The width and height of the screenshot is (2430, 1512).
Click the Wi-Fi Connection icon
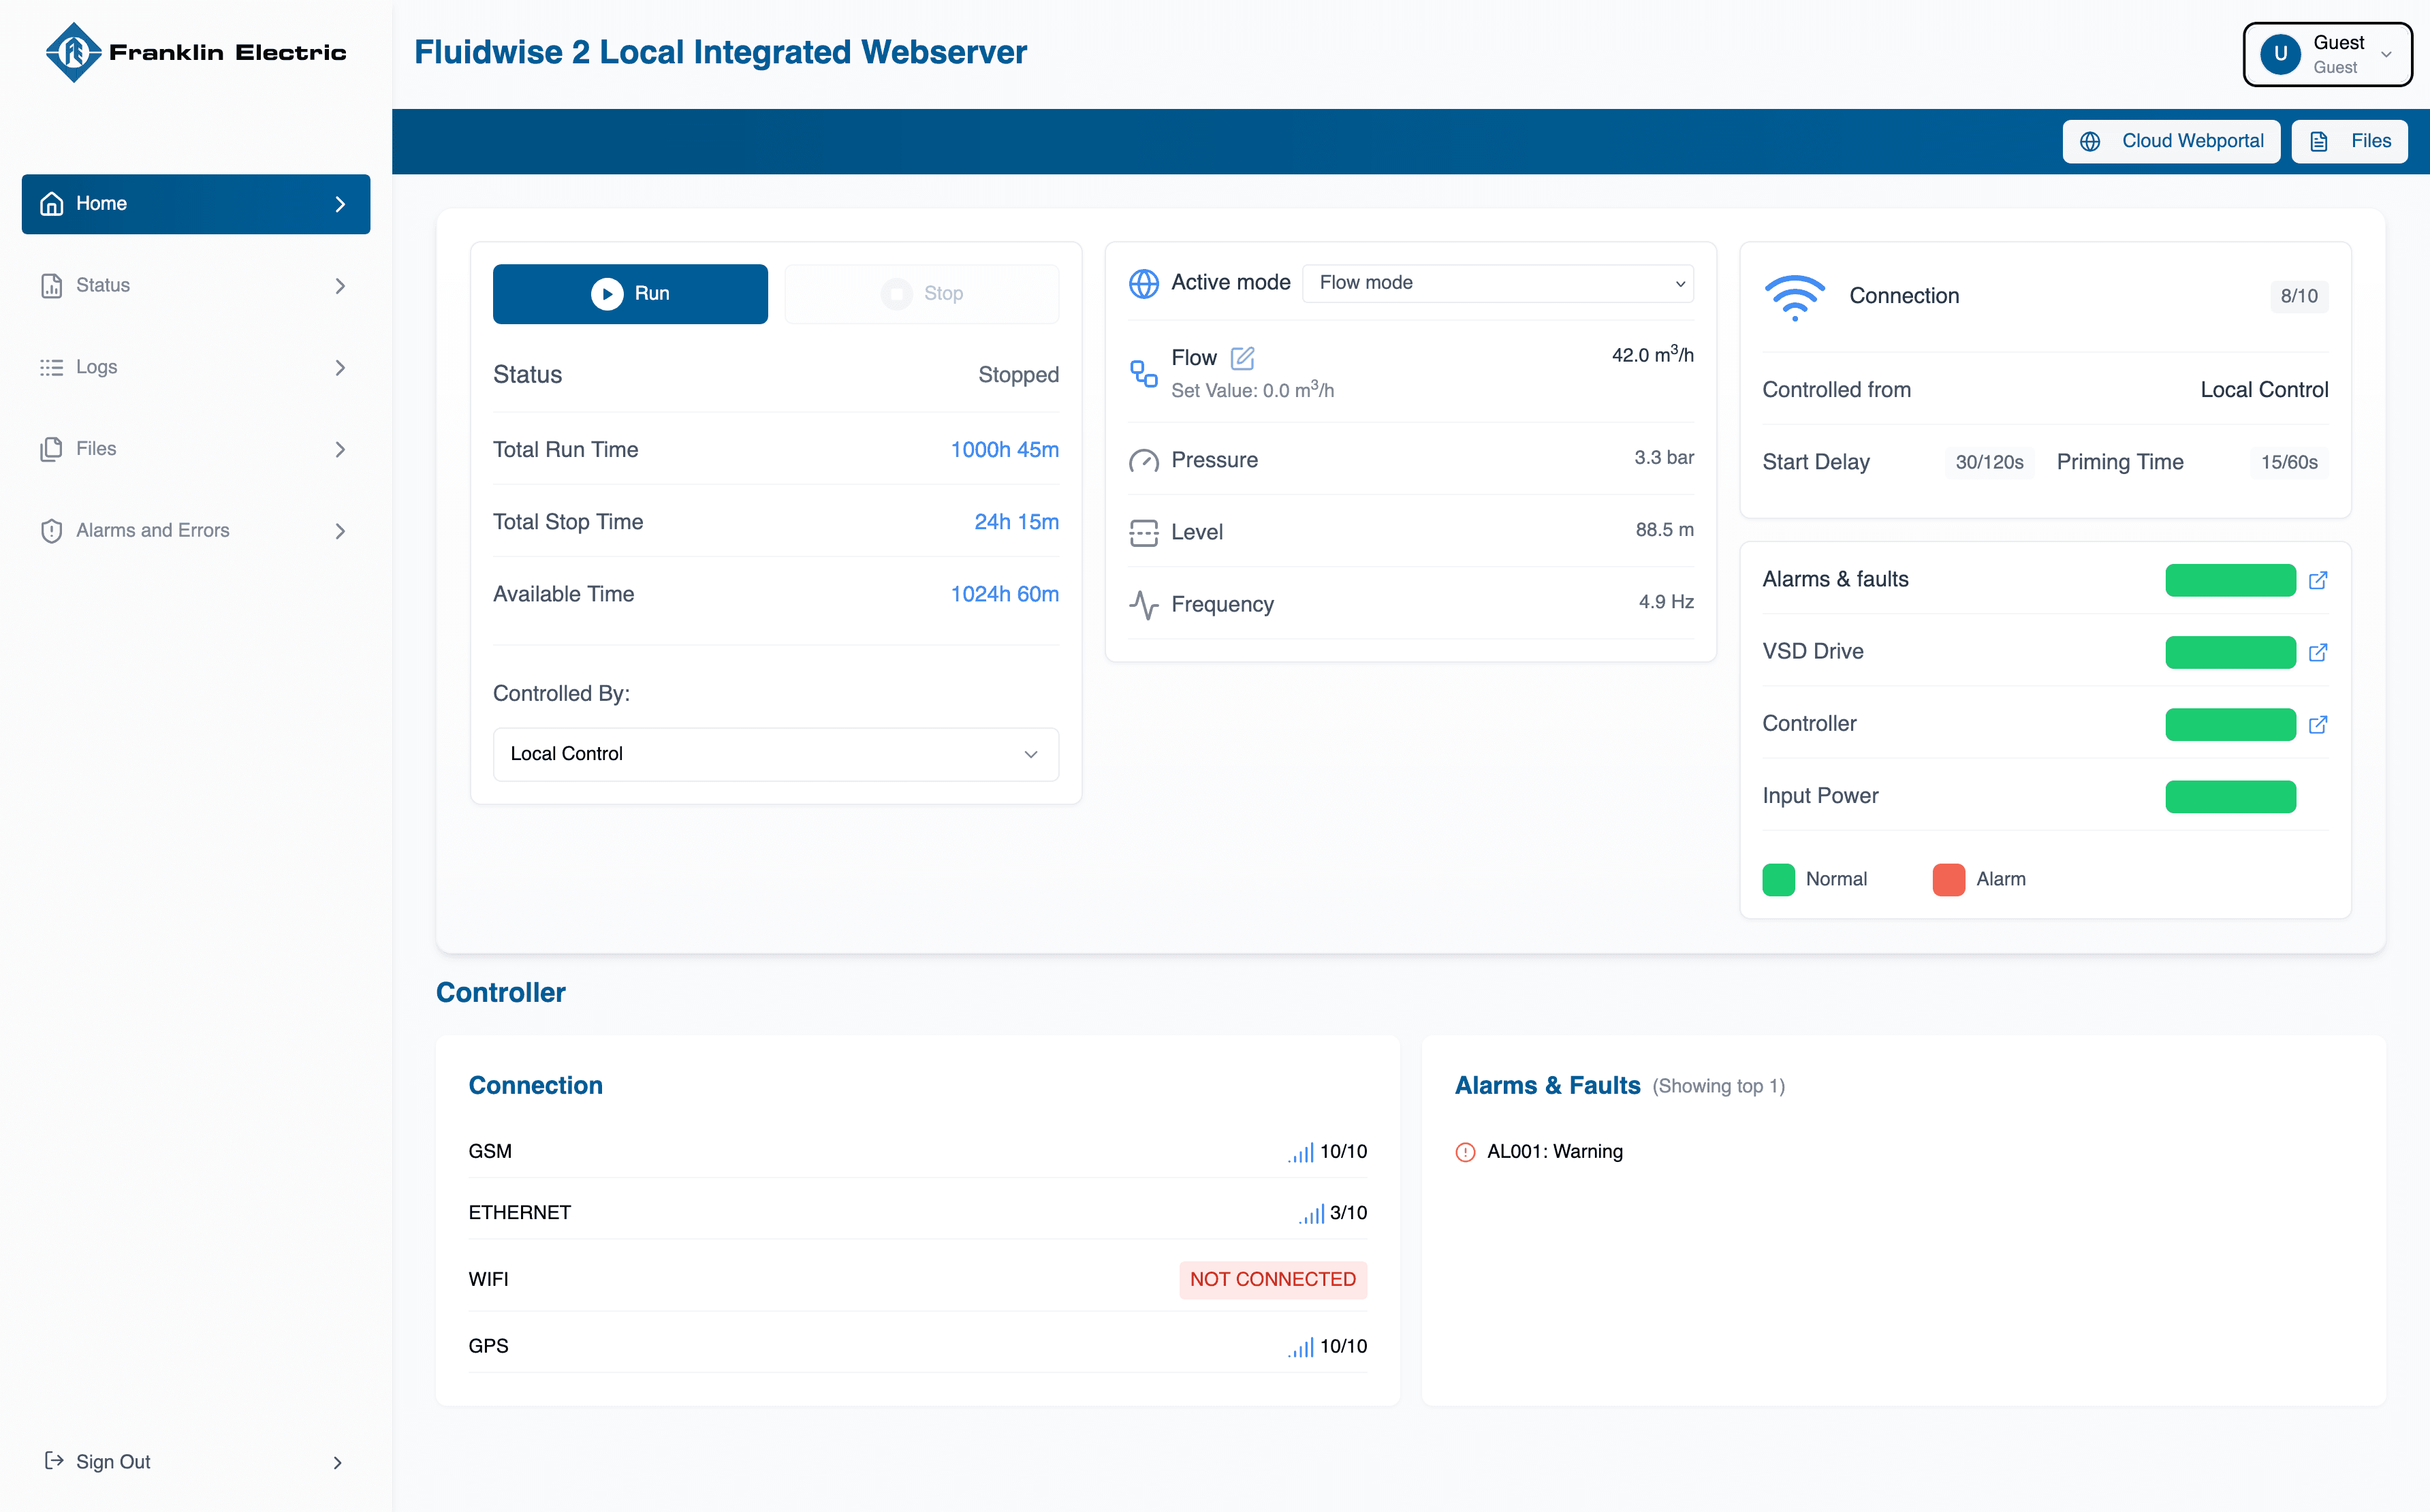pyautogui.click(x=1795, y=297)
